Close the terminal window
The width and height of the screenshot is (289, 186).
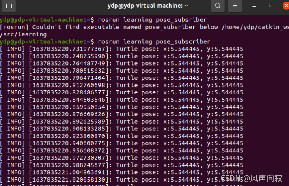pos(286,6)
